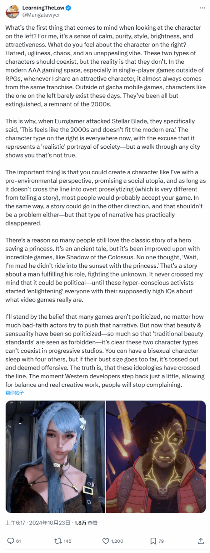Screen dimensions: 210x553
Task: Open the glowing-face character image
Action: [156, 457]
